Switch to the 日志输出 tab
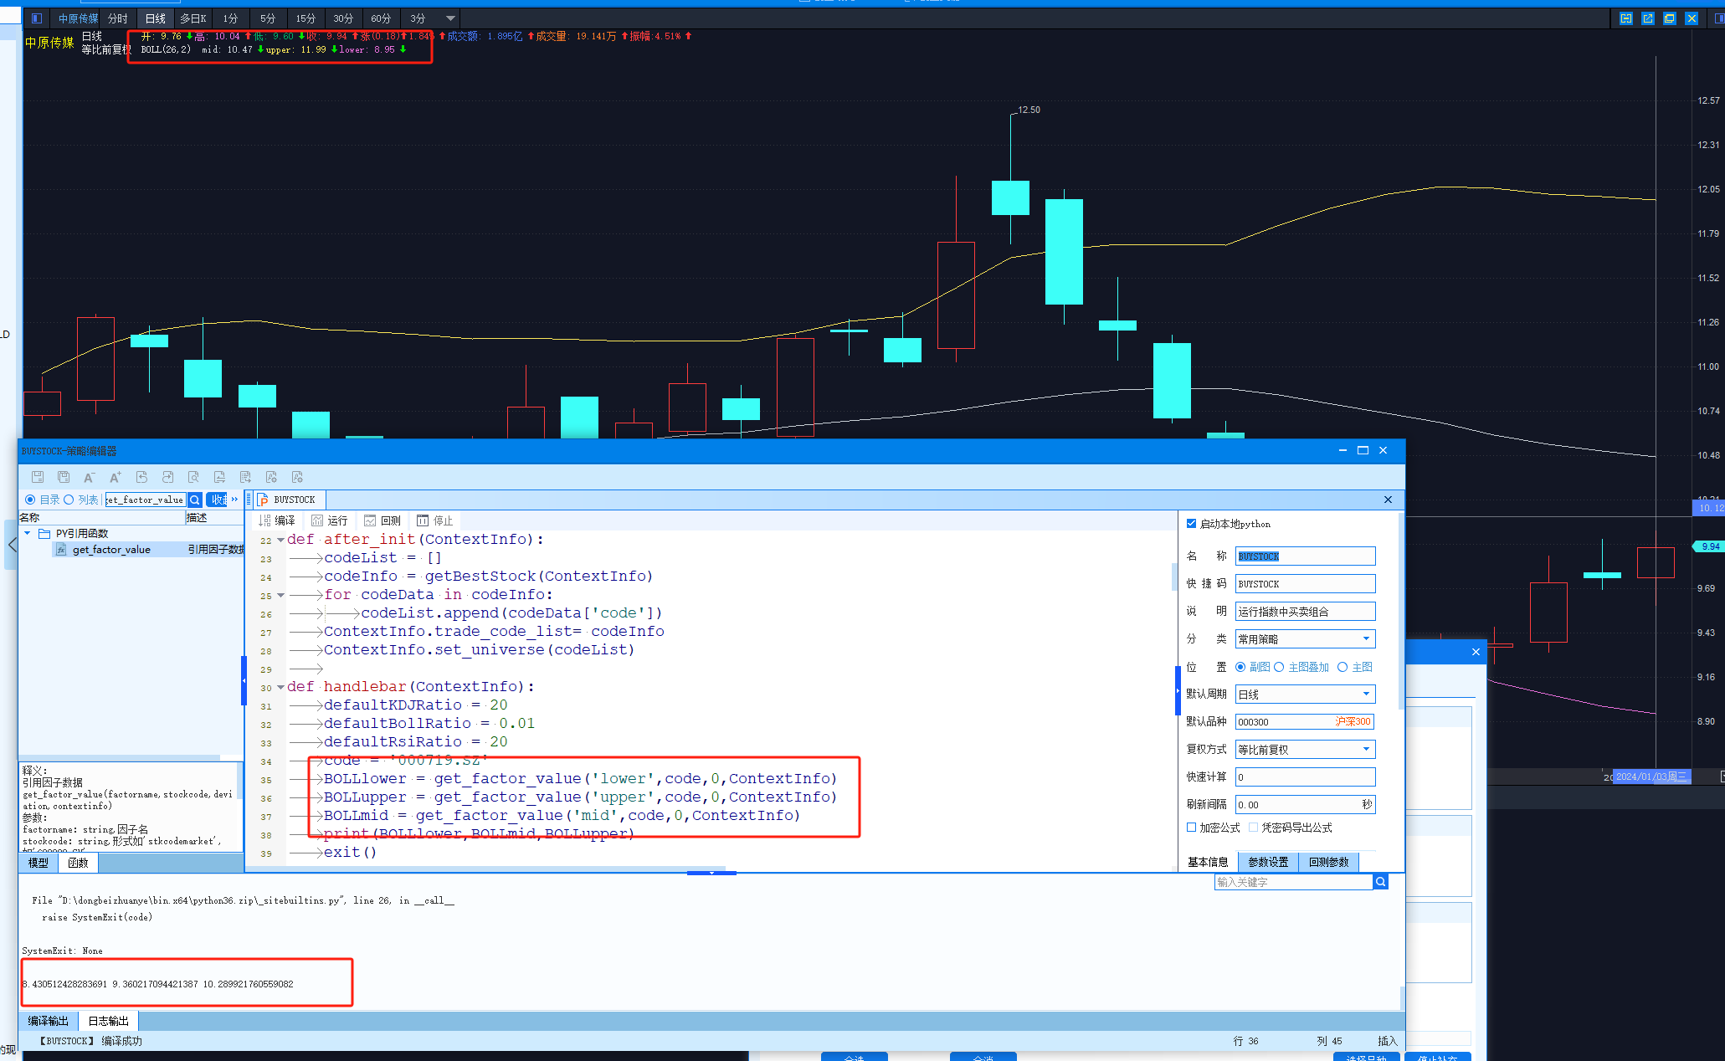The image size is (1725, 1061). (109, 1021)
